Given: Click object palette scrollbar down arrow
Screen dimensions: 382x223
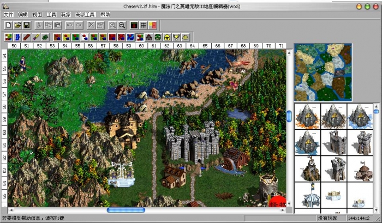Looking at the screenshot, I should 376,210.
